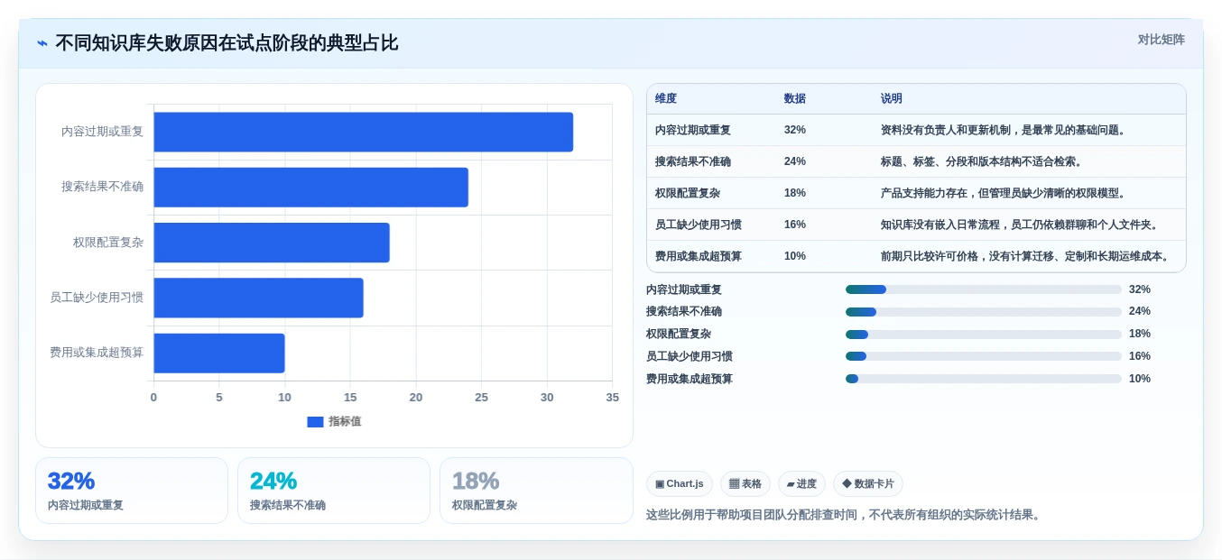Viewport: 1222px width, 560px height.
Task: Open the 32% 内容过期或重复 stat card
Action: point(132,491)
